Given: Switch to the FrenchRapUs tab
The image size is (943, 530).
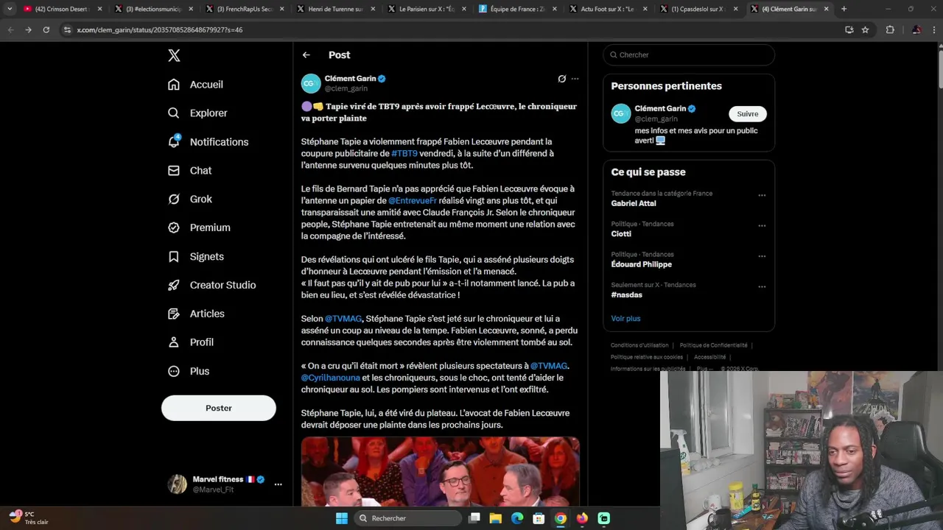Looking at the screenshot, I should tap(243, 9).
